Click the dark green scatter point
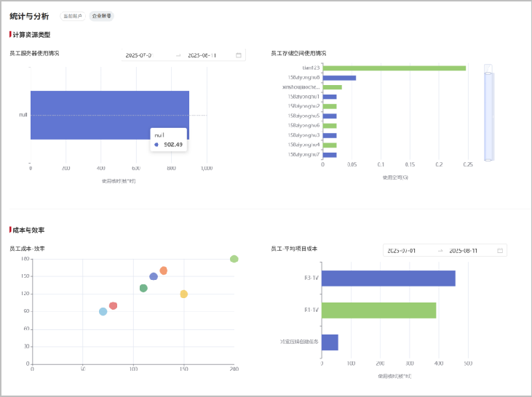Screen dimensions: 532x397 [x=143, y=289]
